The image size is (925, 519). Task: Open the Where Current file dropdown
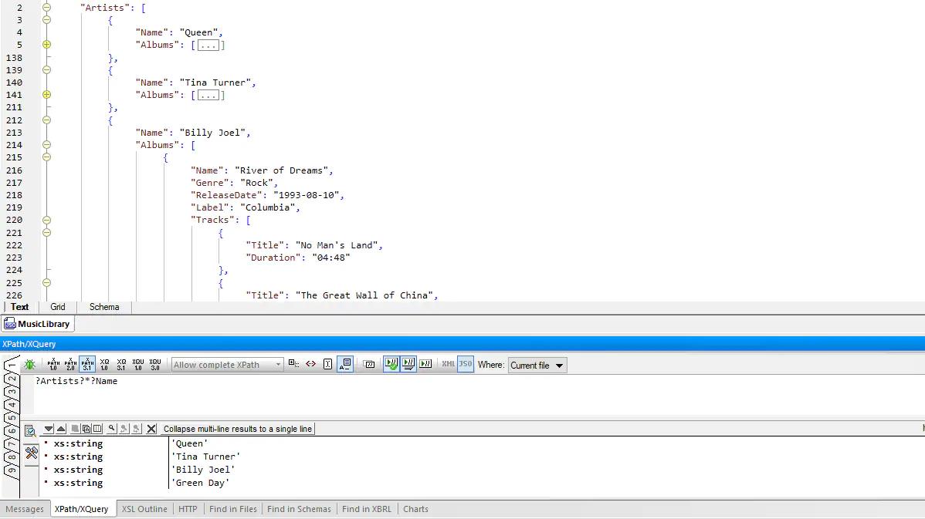pos(537,366)
